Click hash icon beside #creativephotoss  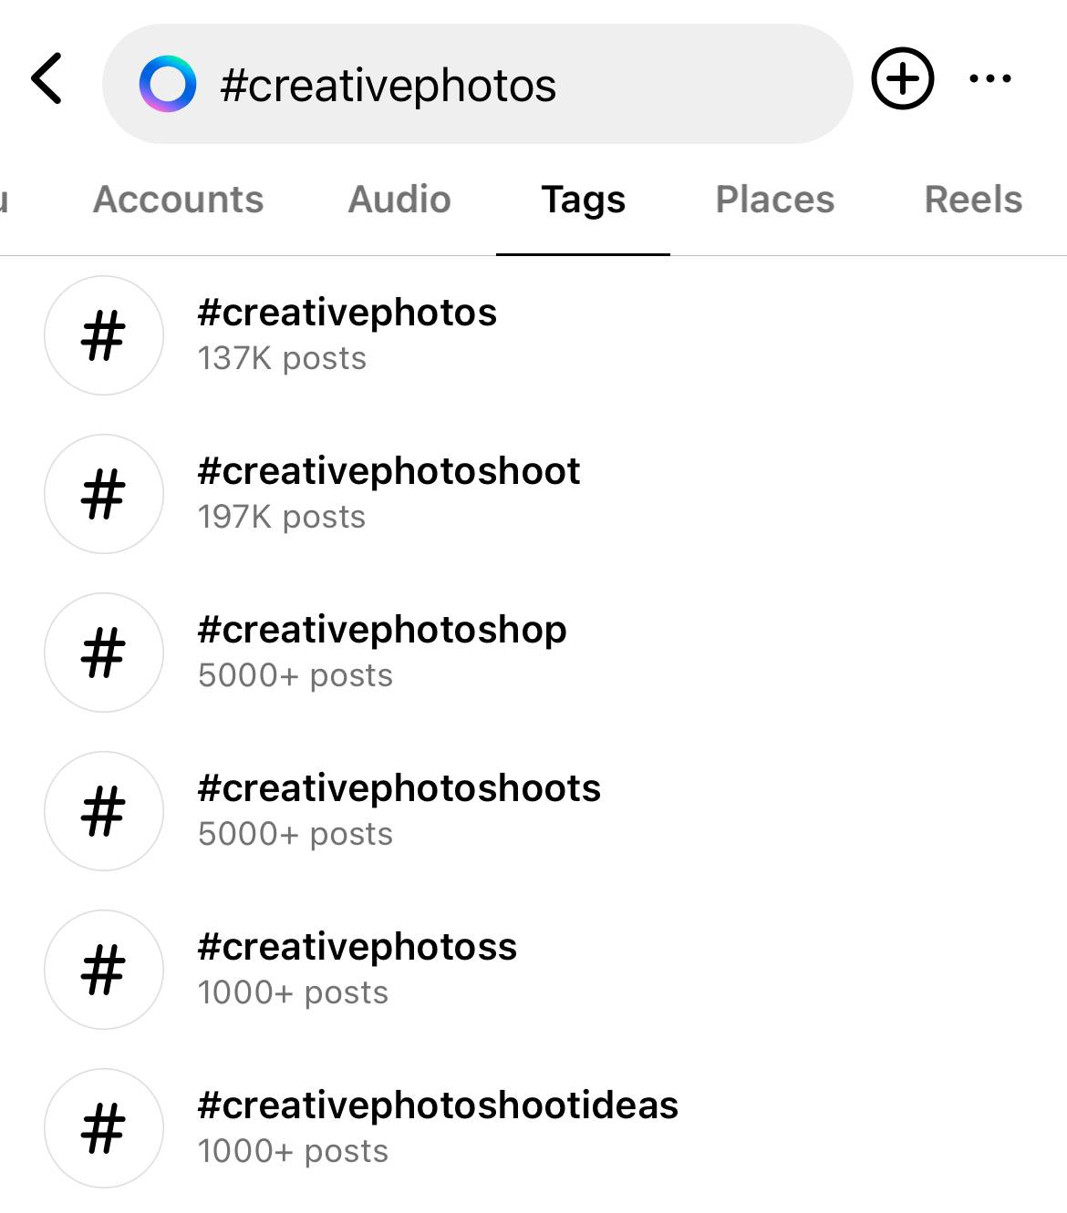point(104,970)
